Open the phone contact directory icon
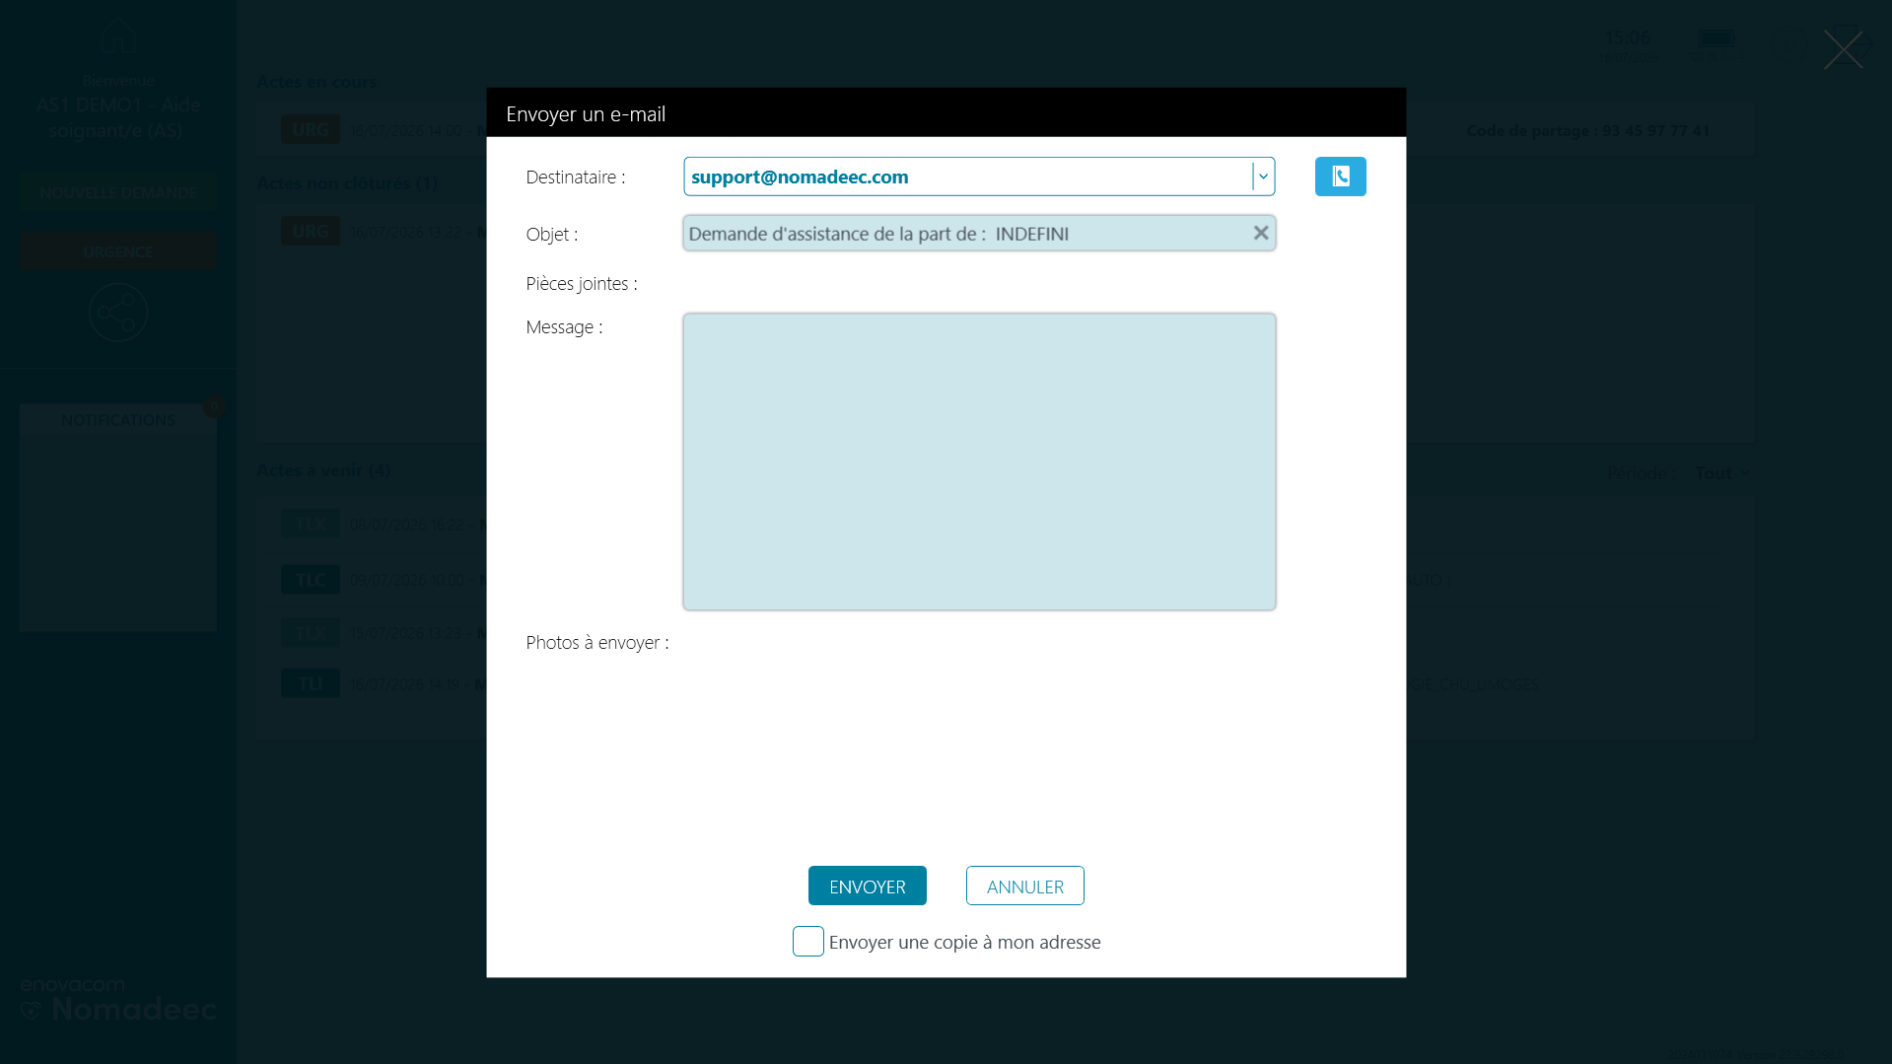1892x1064 pixels. click(x=1340, y=177)
